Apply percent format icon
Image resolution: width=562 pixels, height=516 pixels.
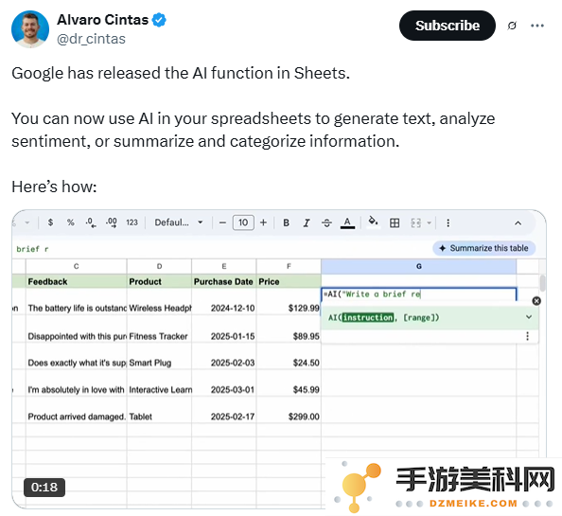pyautogui.click(x=71, y=222)
